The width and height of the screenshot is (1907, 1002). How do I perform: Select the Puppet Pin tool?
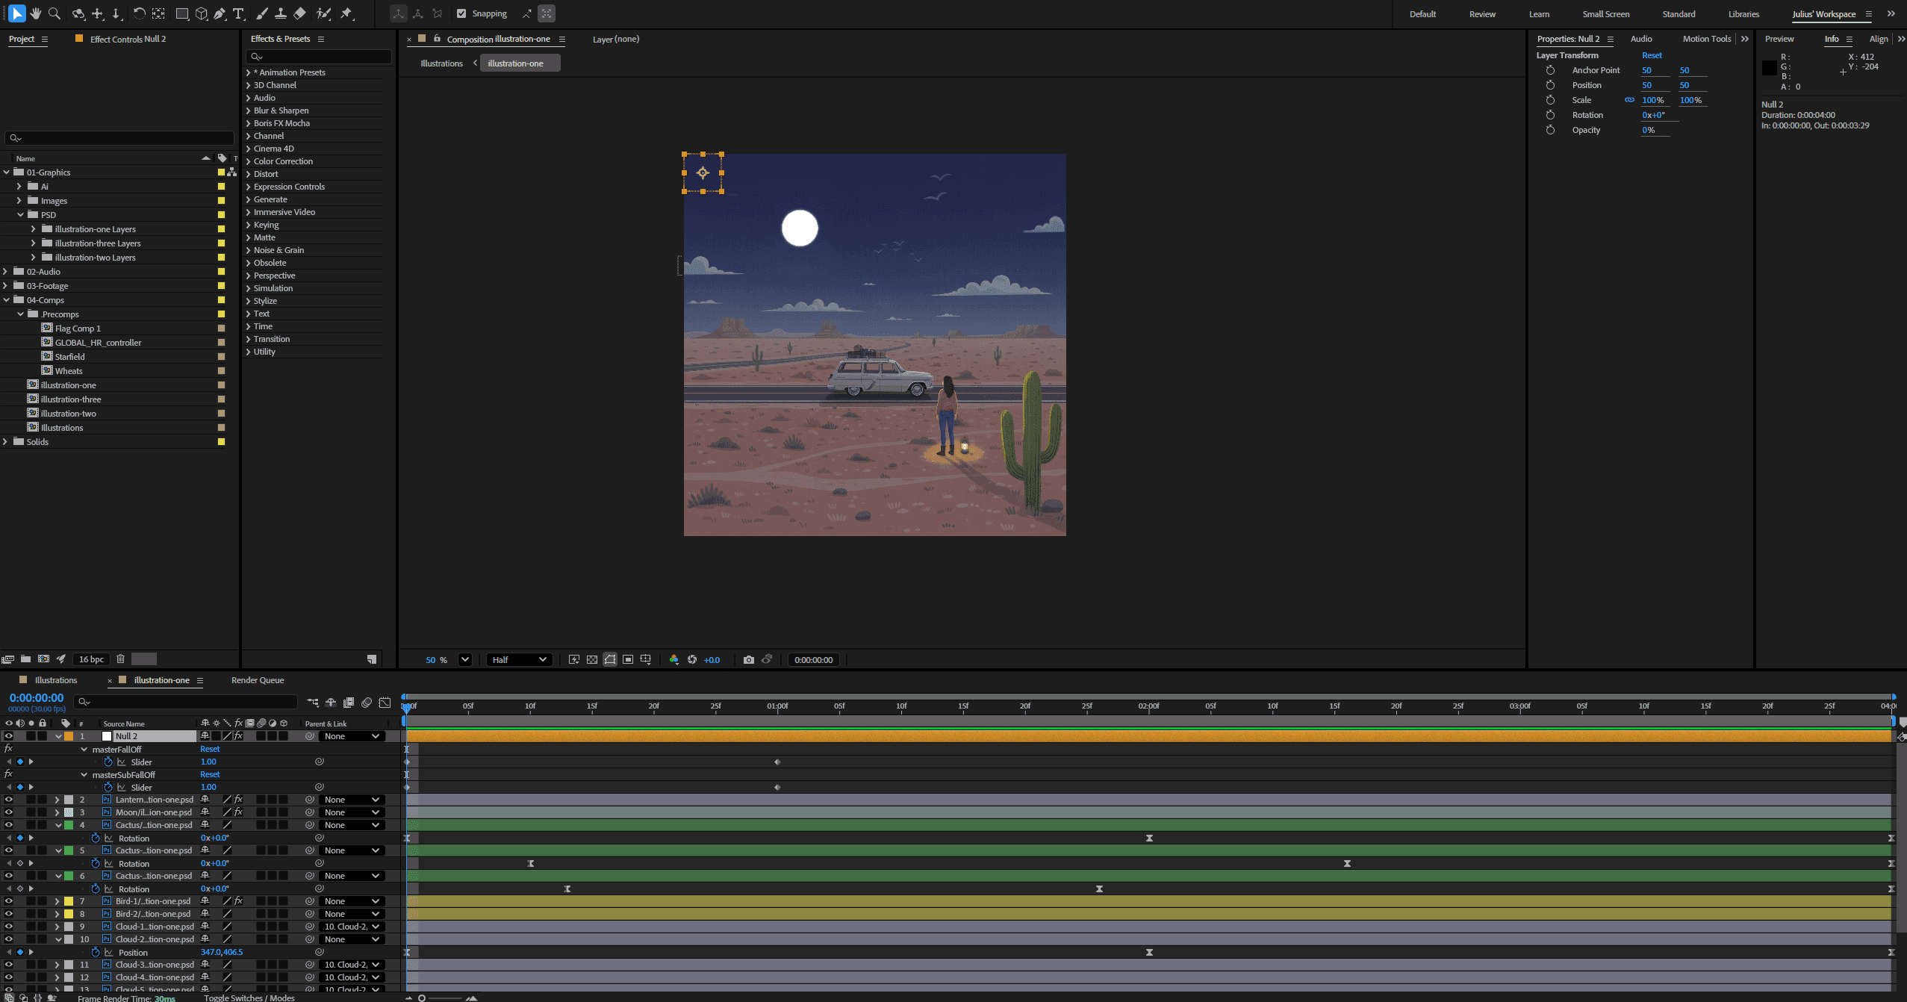click(346, 13)
